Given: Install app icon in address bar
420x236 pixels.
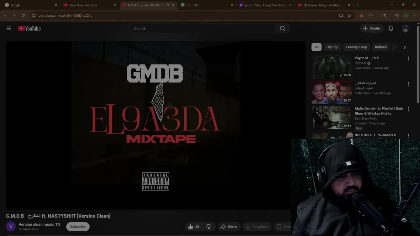Looking at the screenshot, I should point(341,15).
